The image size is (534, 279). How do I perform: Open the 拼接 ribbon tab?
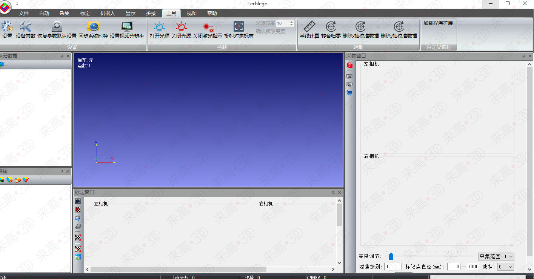[151, 13]
